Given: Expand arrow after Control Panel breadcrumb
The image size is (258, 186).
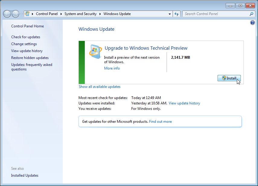Looking at the screenshot, I should pyautogui.click(x=61, y=14).
